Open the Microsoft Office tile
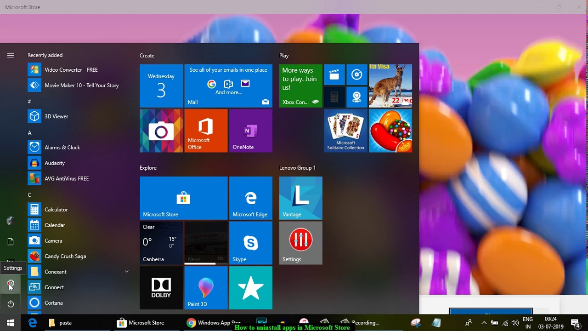Viewport: 588px width, 331px height. [206, 131]
